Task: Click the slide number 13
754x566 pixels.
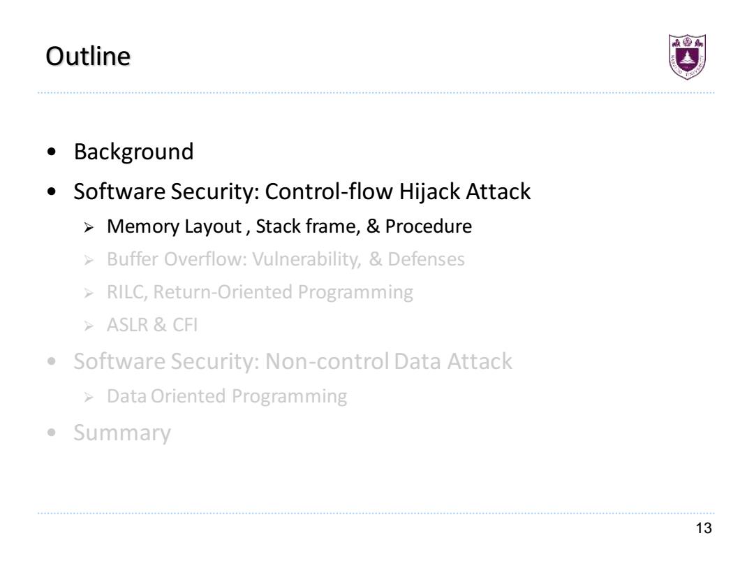Action: (704, 528)
